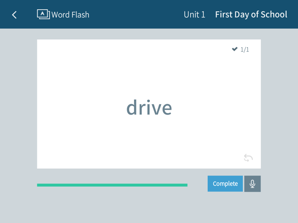Click the 1/1 card counter
298x223 pixels.
245,49
